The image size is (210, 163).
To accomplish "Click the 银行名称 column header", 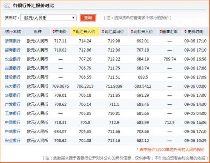I will [x=13, y=31].
